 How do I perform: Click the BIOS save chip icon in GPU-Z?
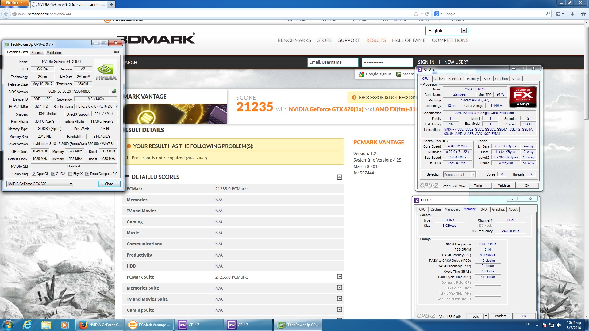[x=114, y=91]
